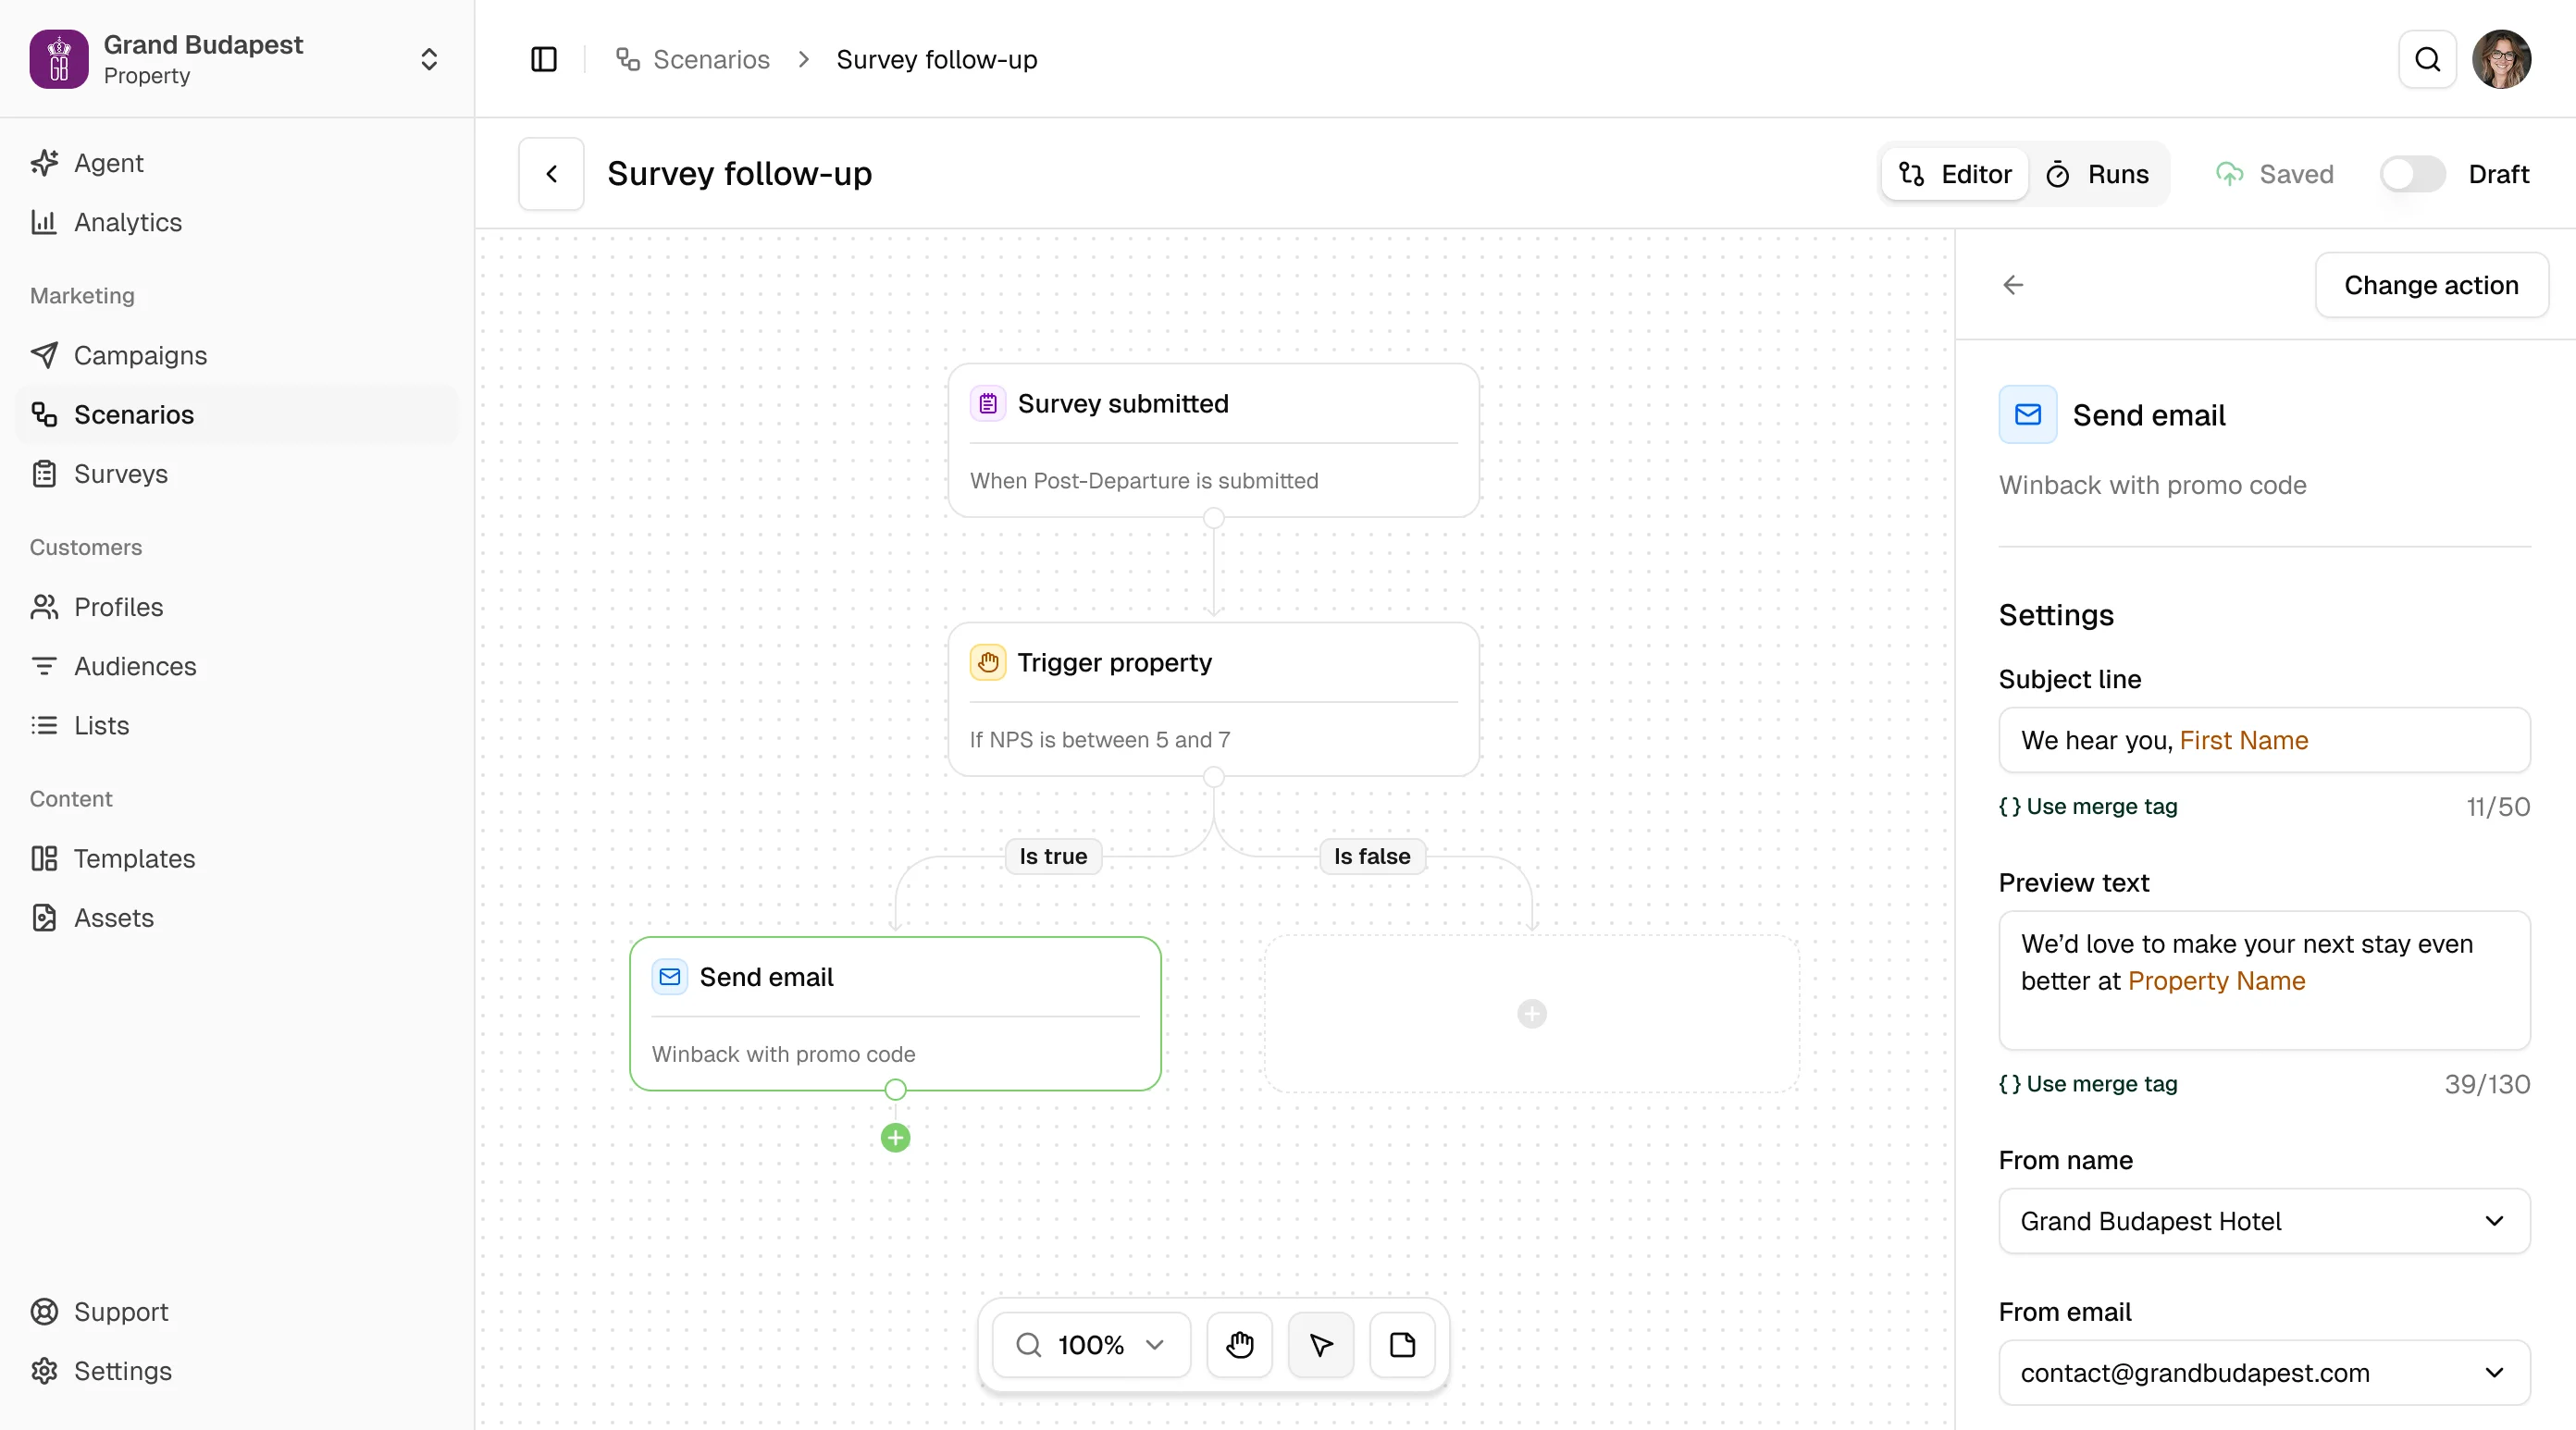Click the Saved cloud status icon
This screenshot has width=2576, height=1430.
2229,174
